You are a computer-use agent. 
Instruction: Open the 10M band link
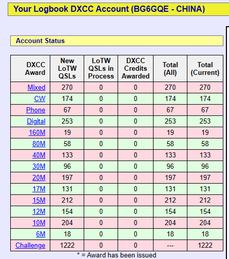pos(39,223)
